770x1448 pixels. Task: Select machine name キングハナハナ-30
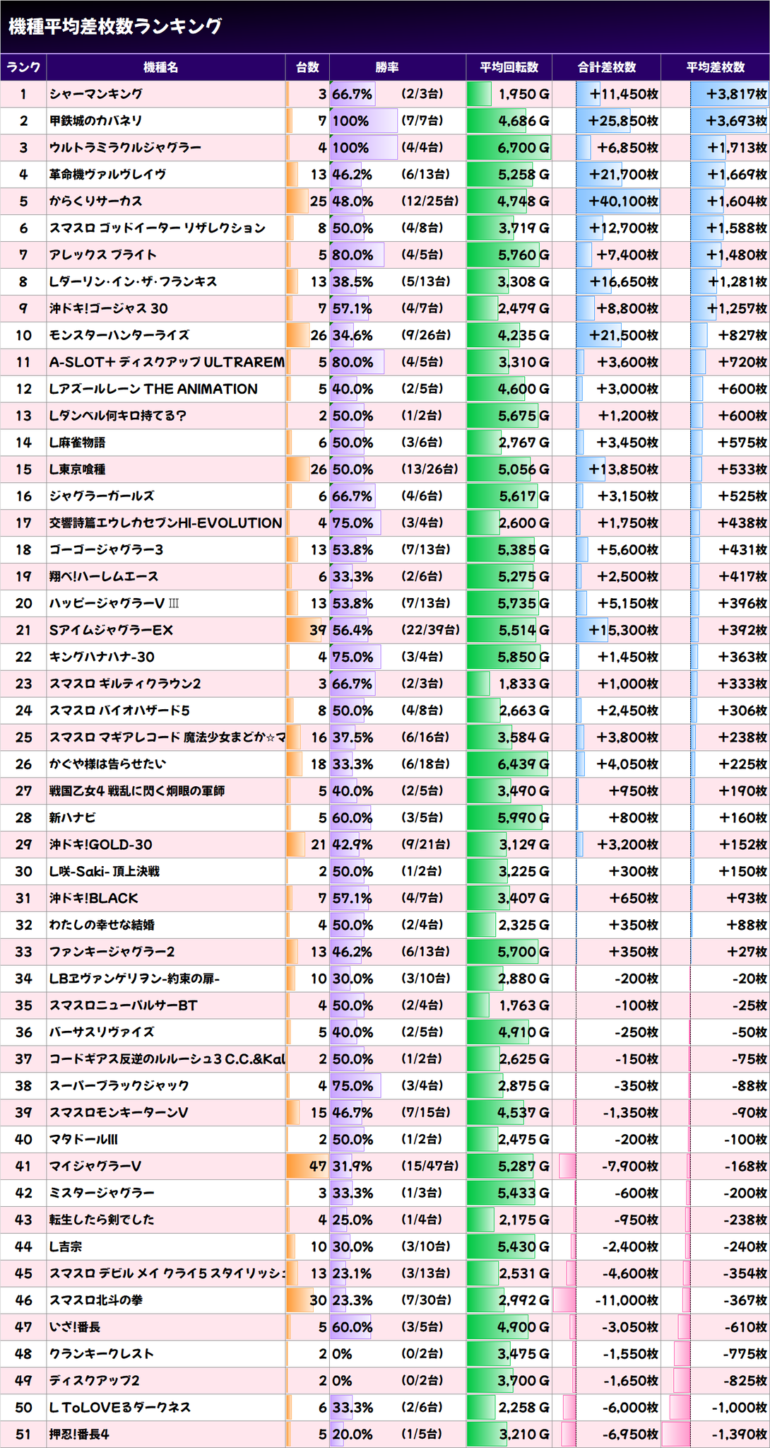(x=102, y=658)
